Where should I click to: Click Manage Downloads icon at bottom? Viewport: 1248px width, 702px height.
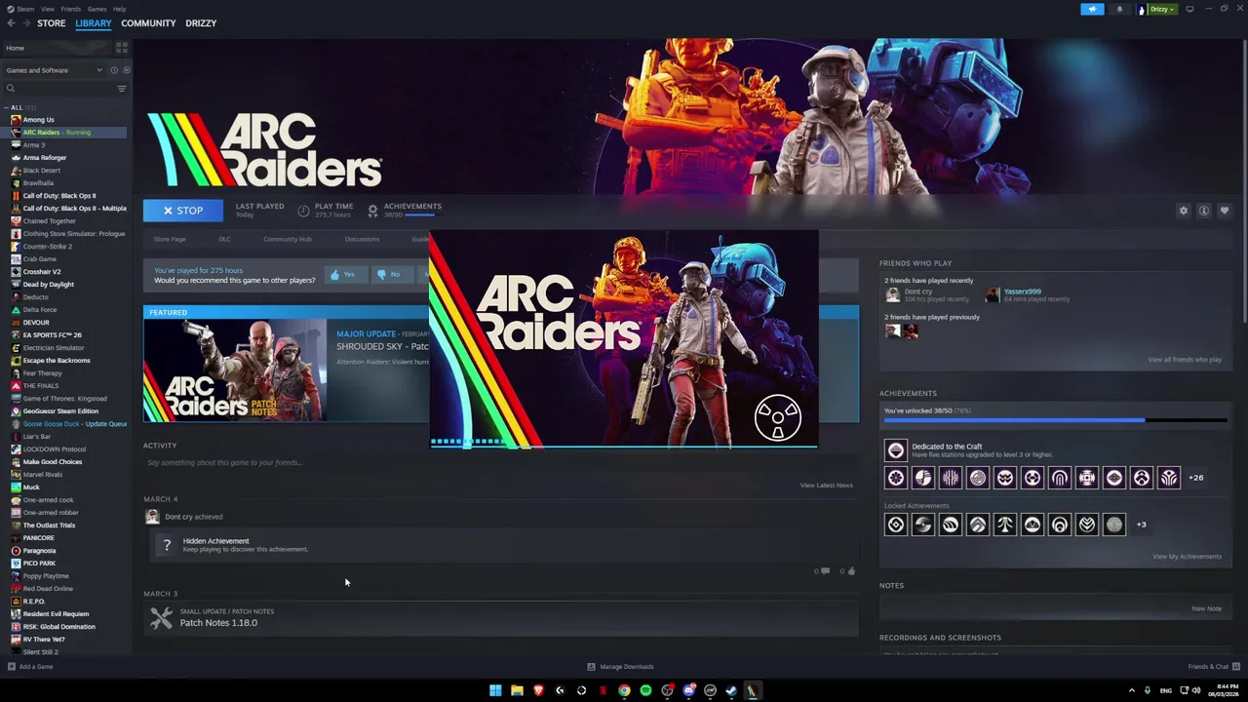(591, 667)
